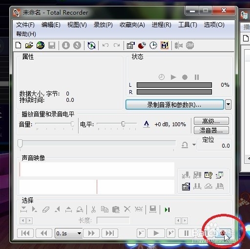
Task: Open the 进程(R) menu
Action: point(162,25)
